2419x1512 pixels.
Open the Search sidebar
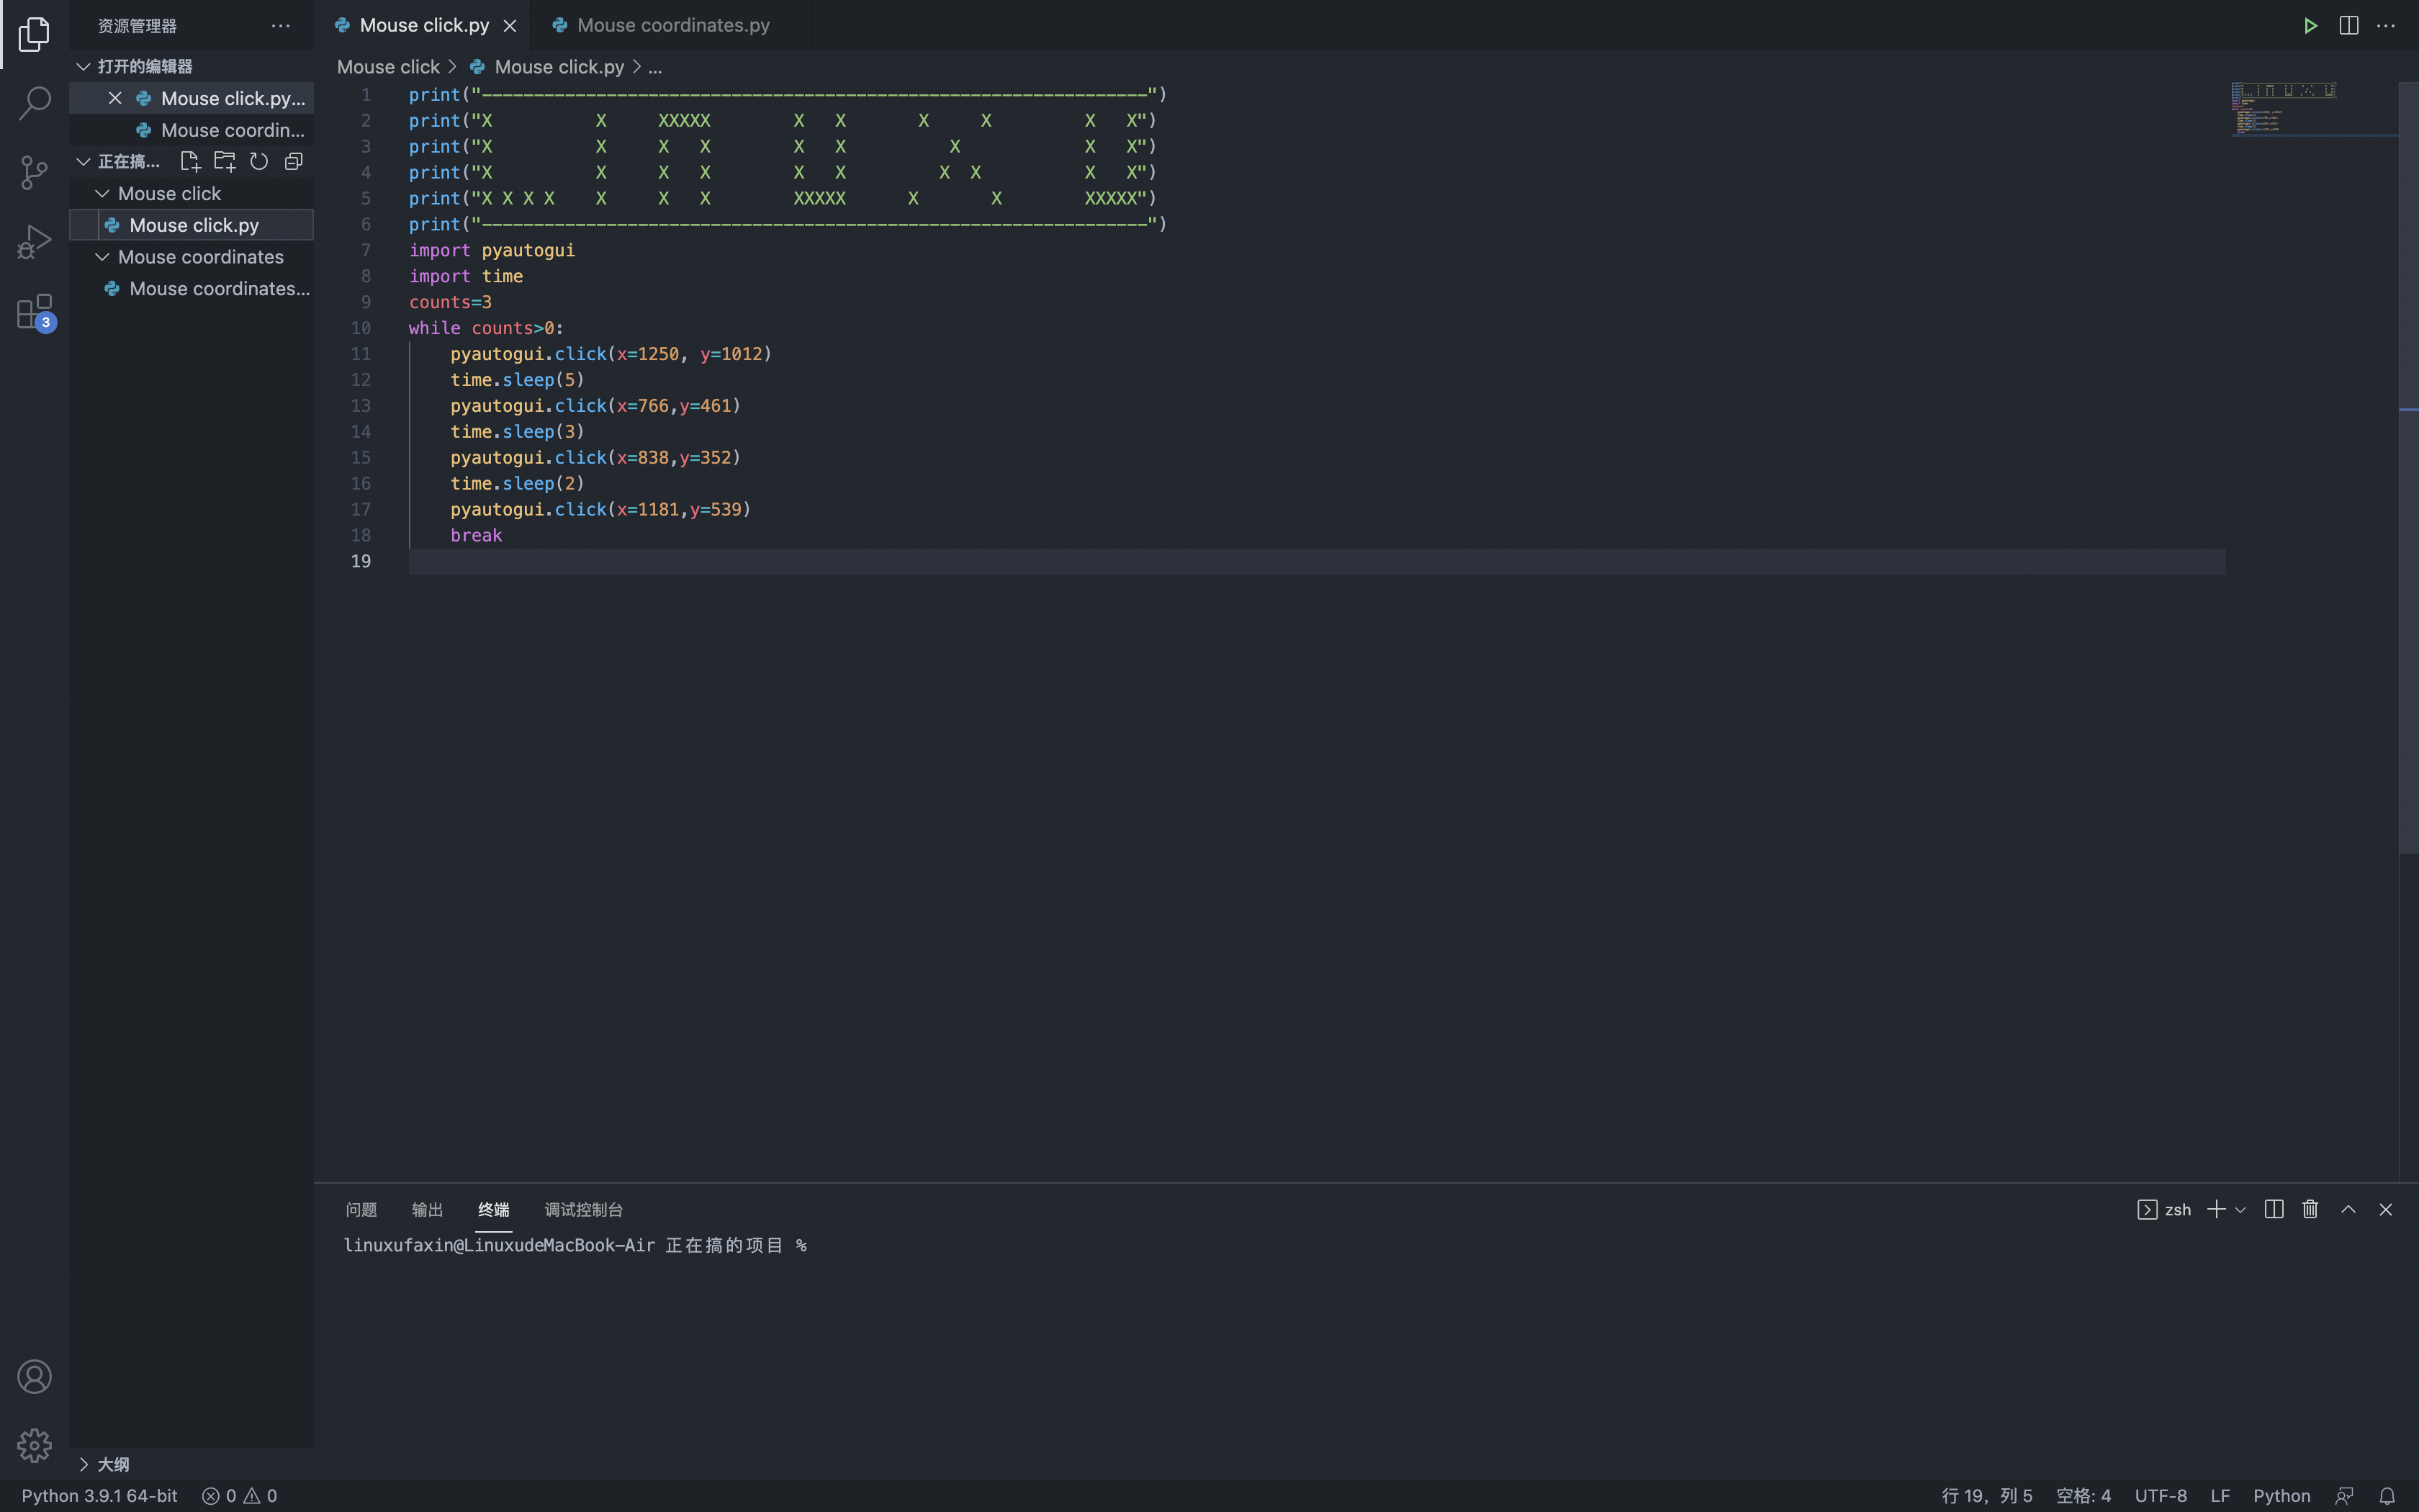pos(35,103)
